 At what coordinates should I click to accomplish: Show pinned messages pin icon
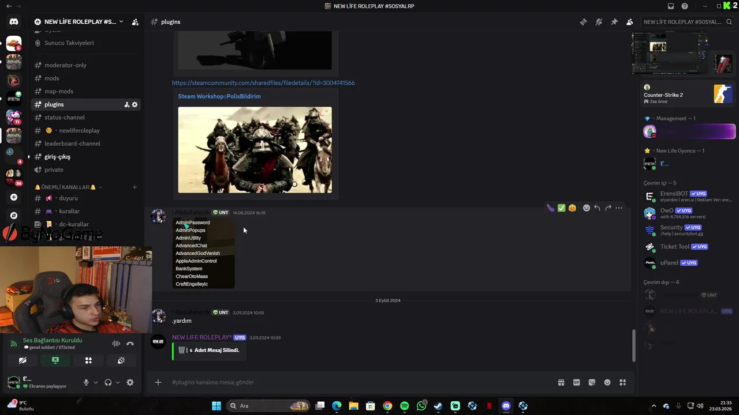pos(614,22)
